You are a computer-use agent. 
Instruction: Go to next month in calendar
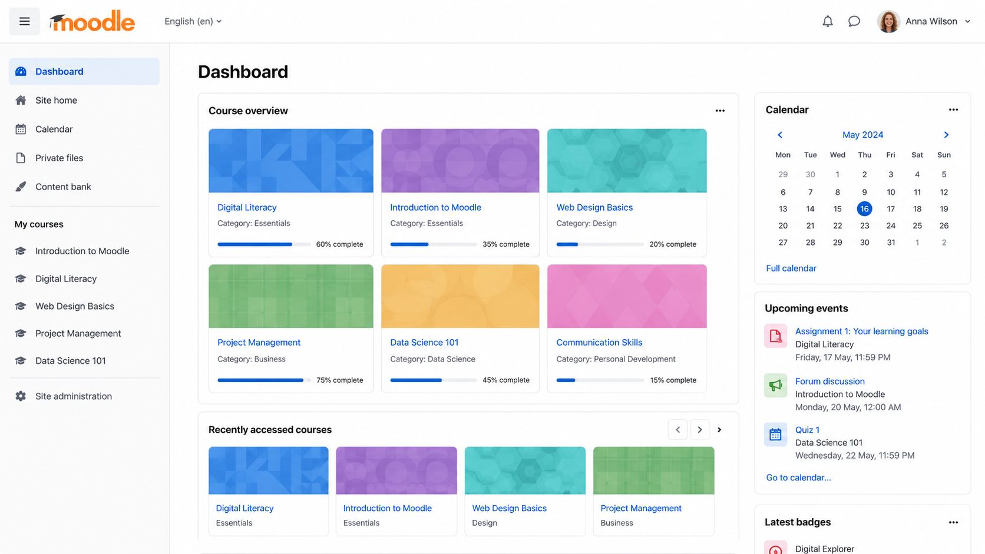pos(946,135)
